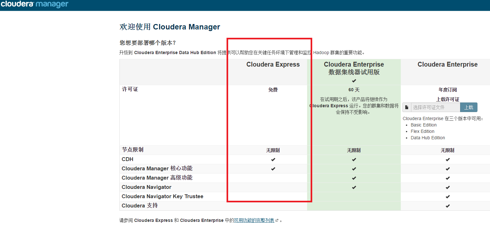Click 无限制 in the trial edition column
The image size is (490, 227).
(354, 150)
